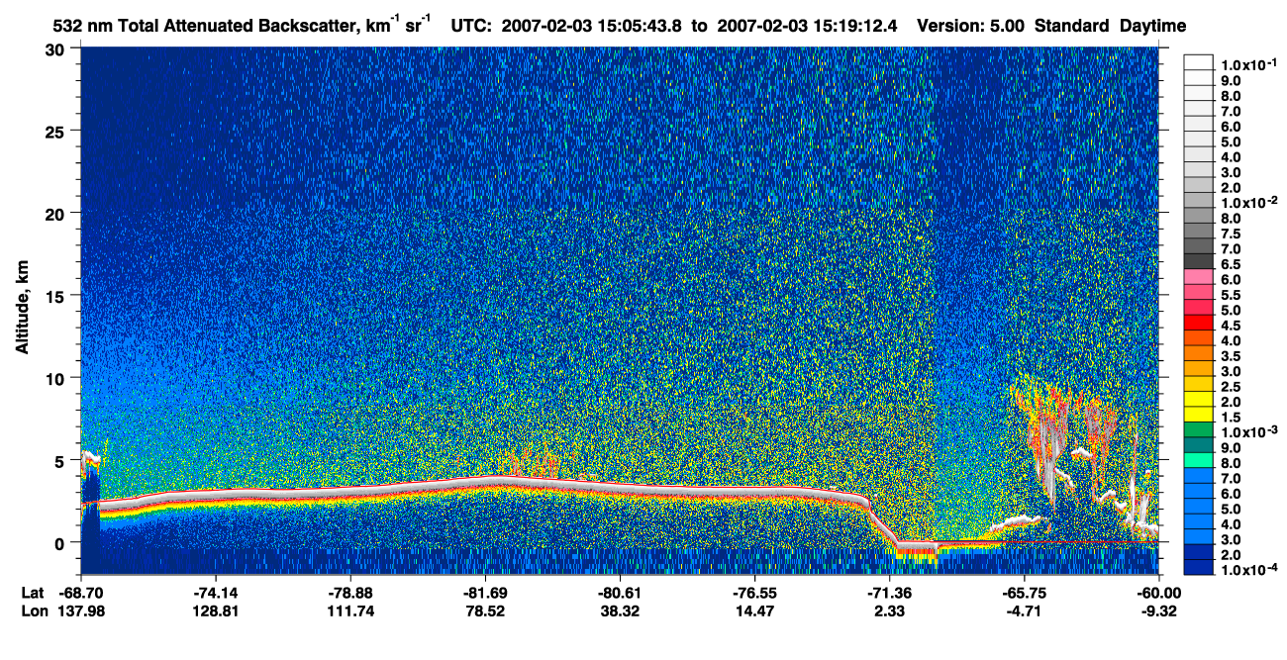The image size is (1287, 660).
Task: Click the longitude value "78.52"
Action: [485, 611]
